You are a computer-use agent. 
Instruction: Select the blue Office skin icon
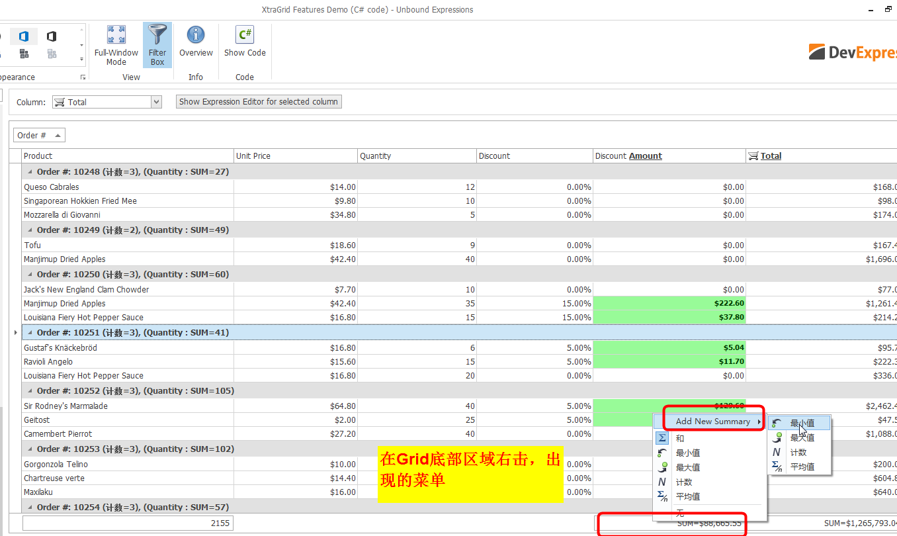click(x=24, y=36)
